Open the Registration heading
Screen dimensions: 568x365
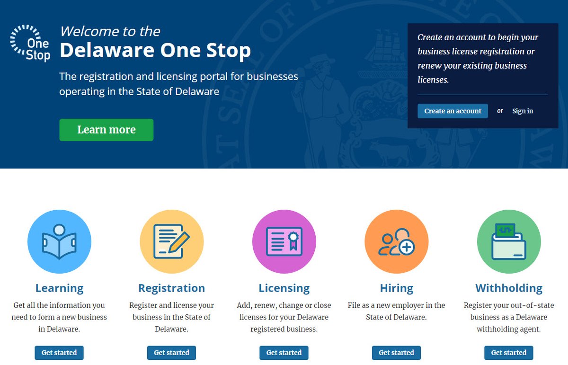(171, 288)
